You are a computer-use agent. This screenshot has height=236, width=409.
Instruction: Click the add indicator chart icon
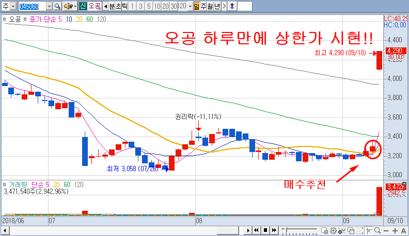pos(342,230)
